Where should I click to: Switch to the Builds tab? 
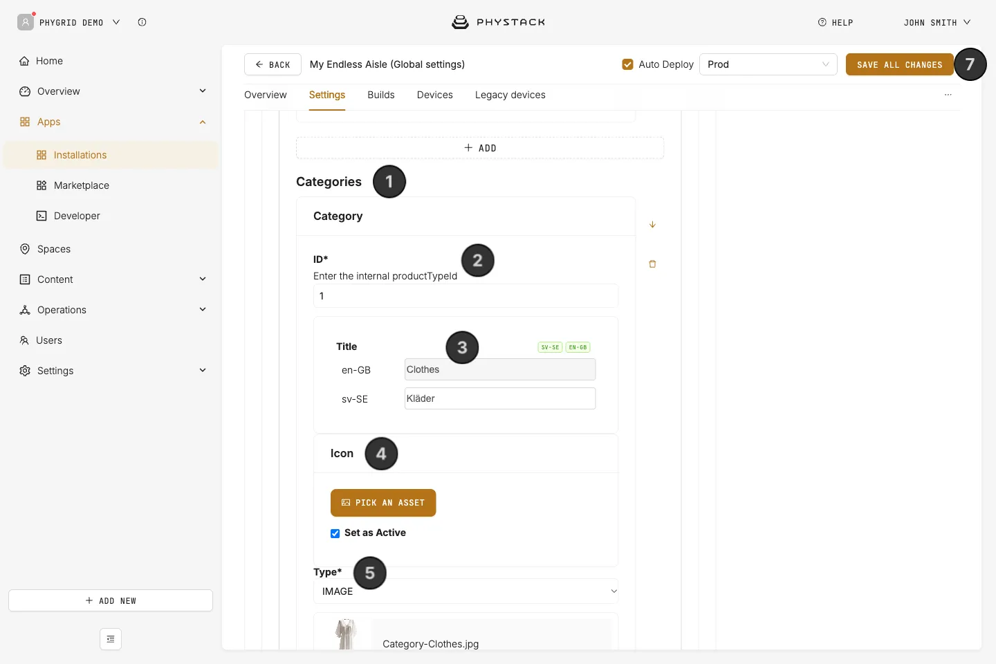click(x=381, y=95)
